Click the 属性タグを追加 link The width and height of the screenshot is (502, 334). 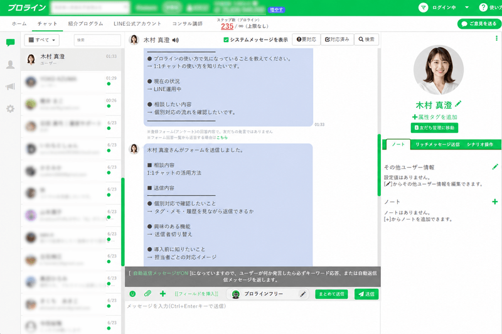pos(434,117)
